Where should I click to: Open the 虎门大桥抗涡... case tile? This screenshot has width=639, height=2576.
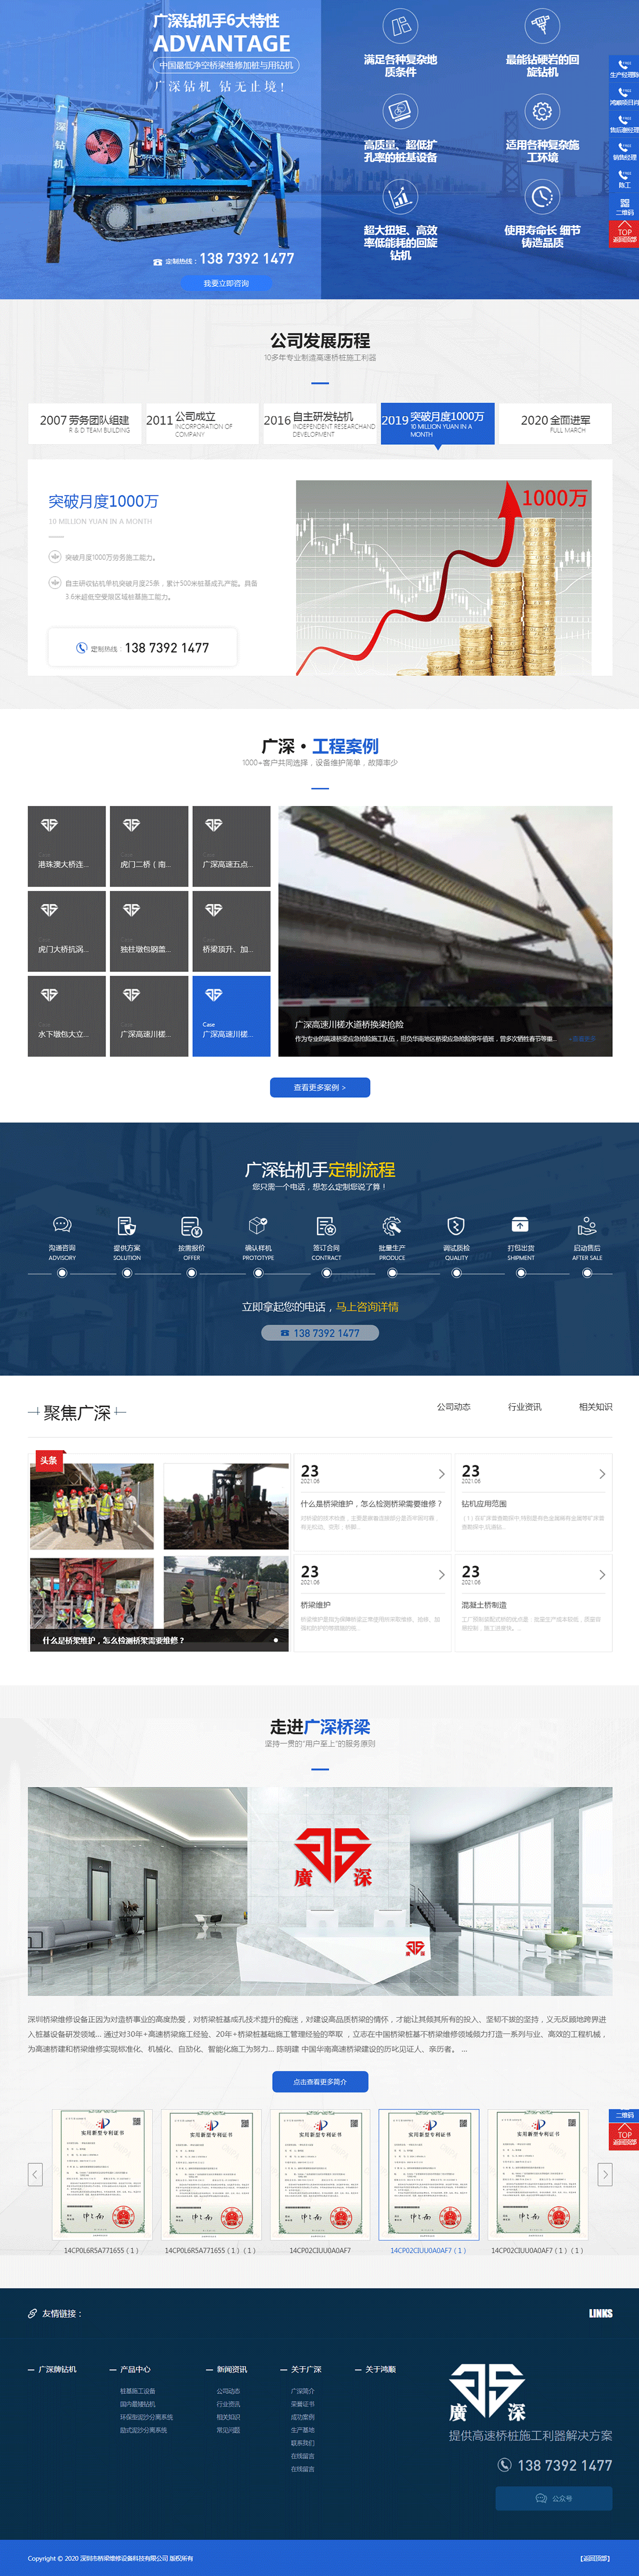66,931
